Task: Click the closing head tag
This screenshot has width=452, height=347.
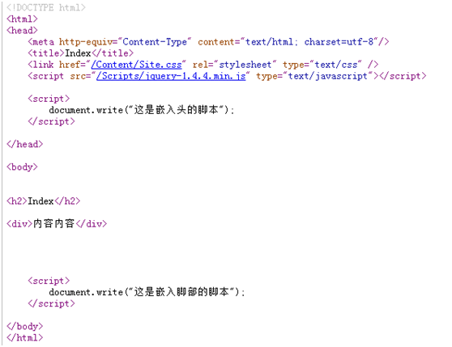Action: pos(25,144)
